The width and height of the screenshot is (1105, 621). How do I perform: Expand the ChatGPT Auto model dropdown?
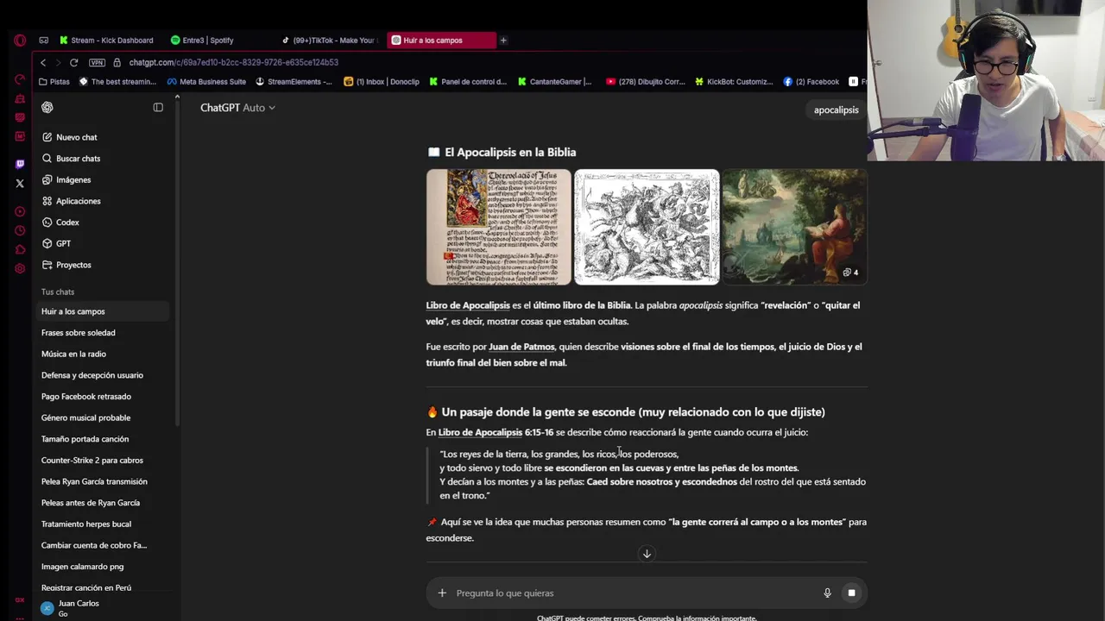coord(237,108)
